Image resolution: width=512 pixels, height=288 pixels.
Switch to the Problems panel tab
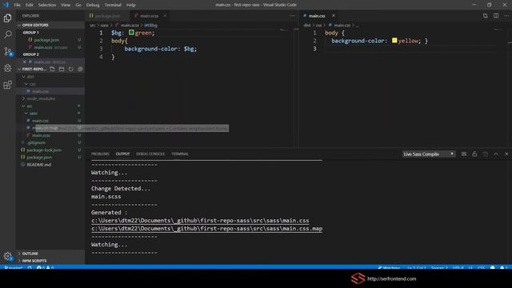pos(100,154)
